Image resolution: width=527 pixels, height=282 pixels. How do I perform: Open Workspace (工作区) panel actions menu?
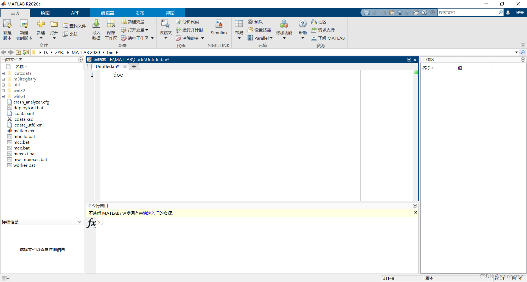point(523,59)
